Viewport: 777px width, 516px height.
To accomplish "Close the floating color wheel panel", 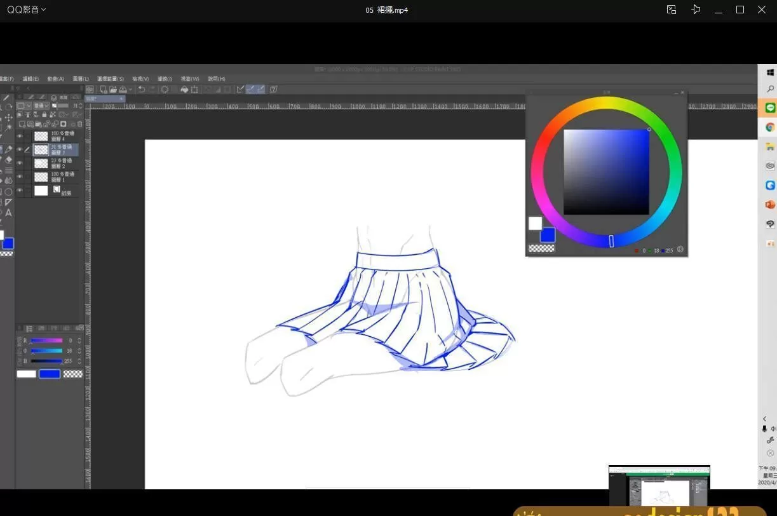I will click(x=683, y=93).
